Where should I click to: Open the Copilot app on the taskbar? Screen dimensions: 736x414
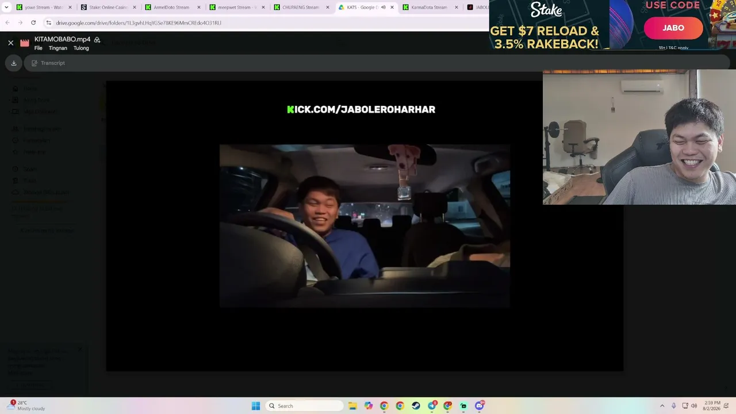pyautogui.click(x=369, y=406)
